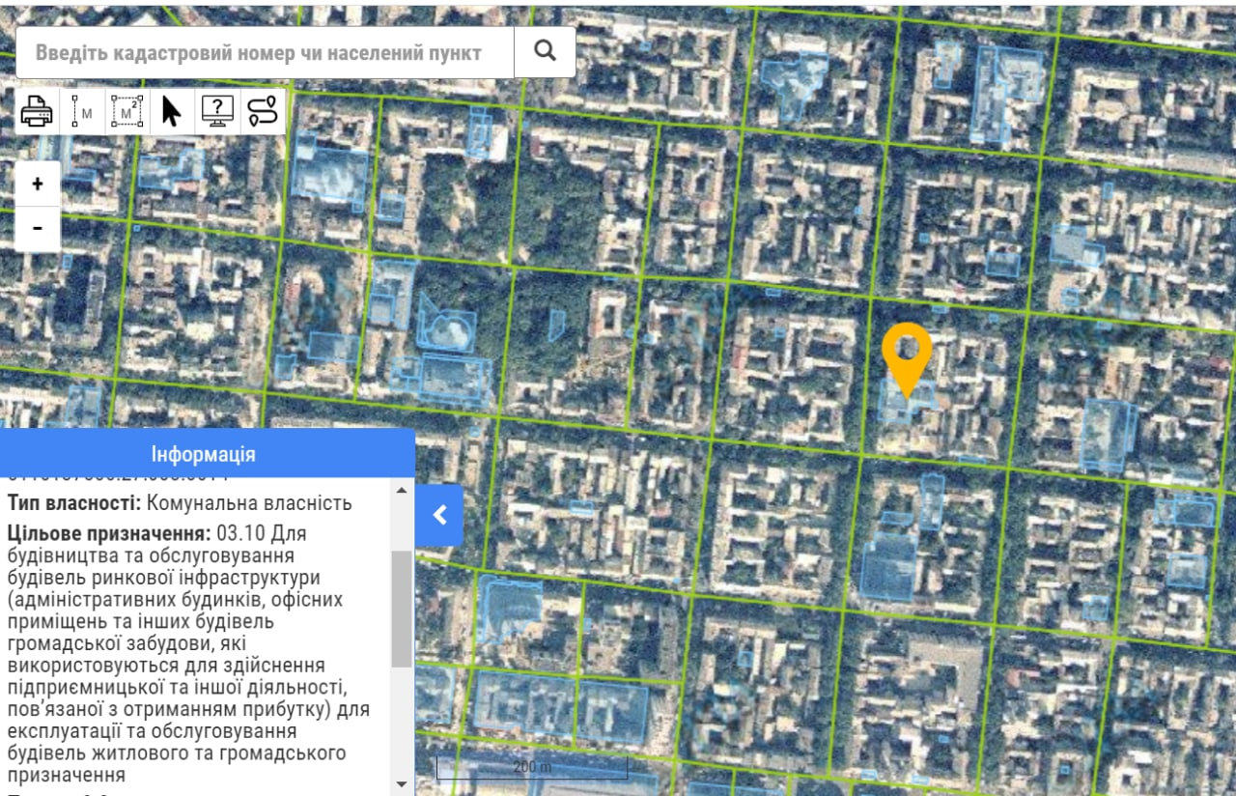The height and width of the screenshot is (796, 1236).
Task: Activate the pointer selection tool
Action: pyautogui.click(x=172, y=112)
